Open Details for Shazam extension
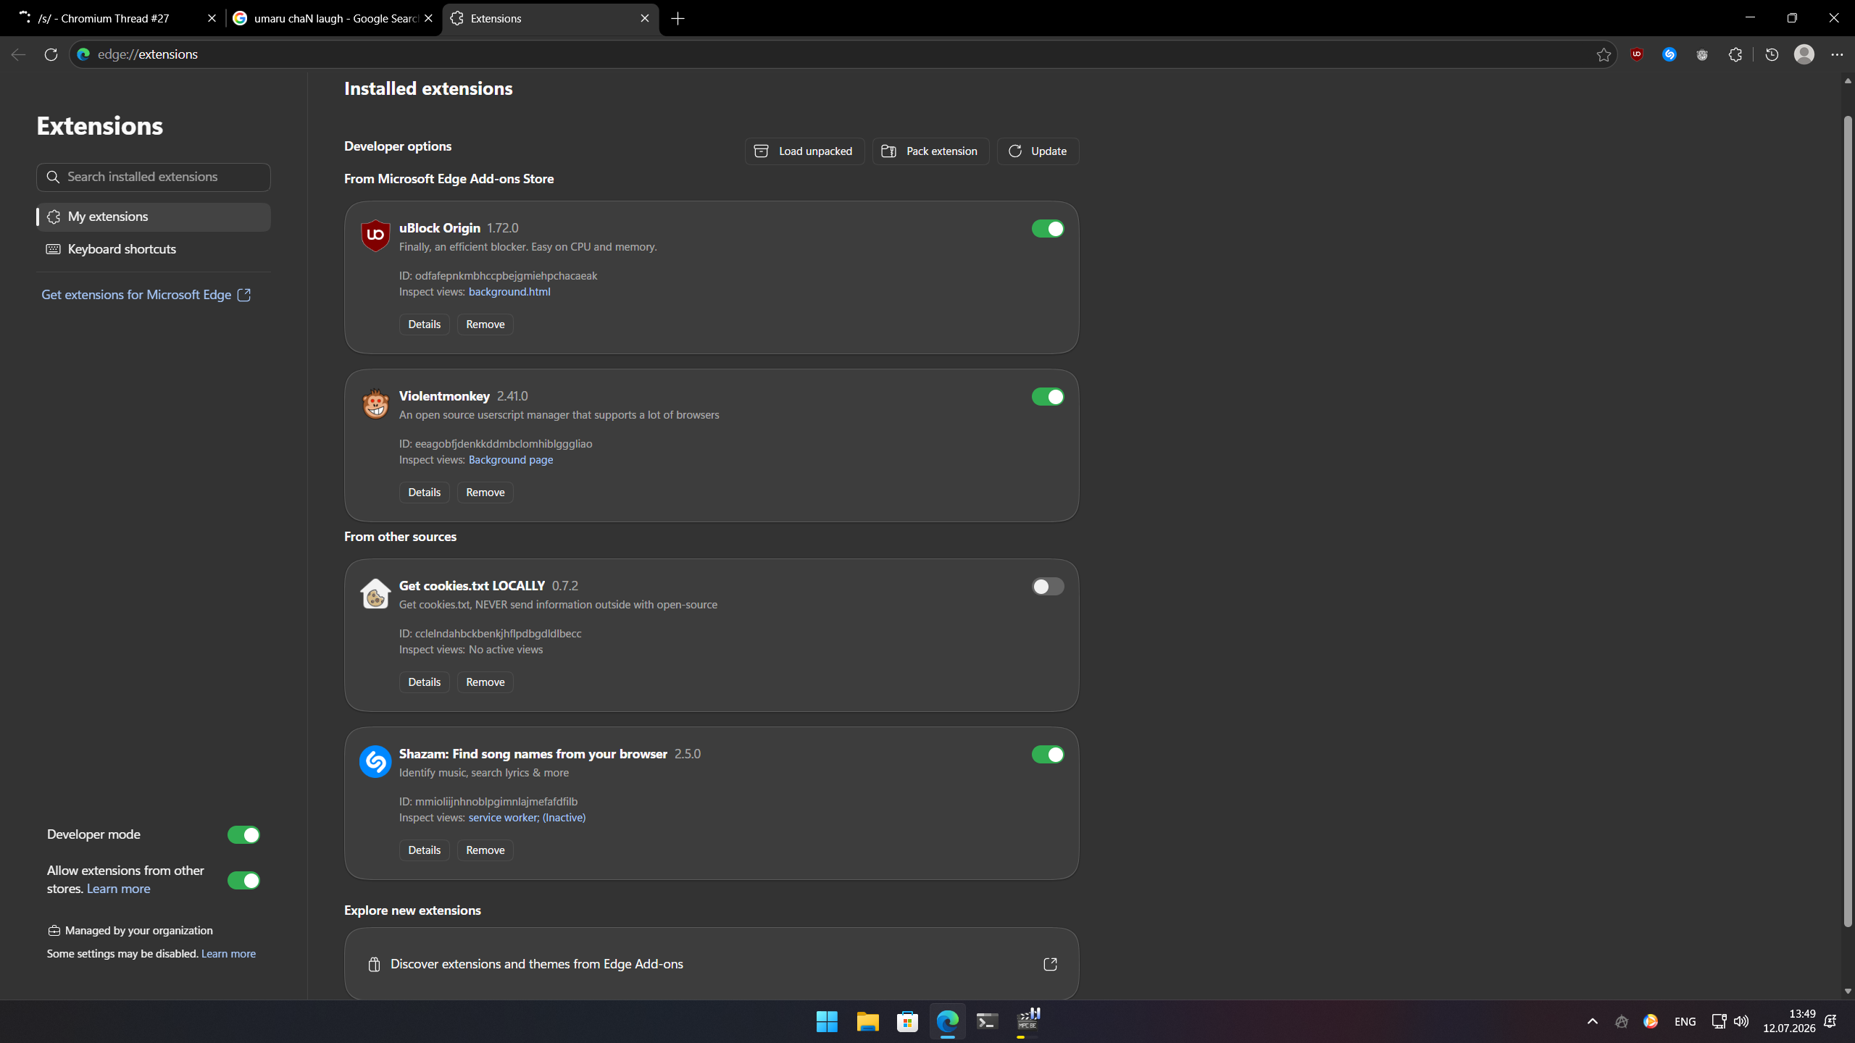1855x1043 pixels. (x=424, y=850)
